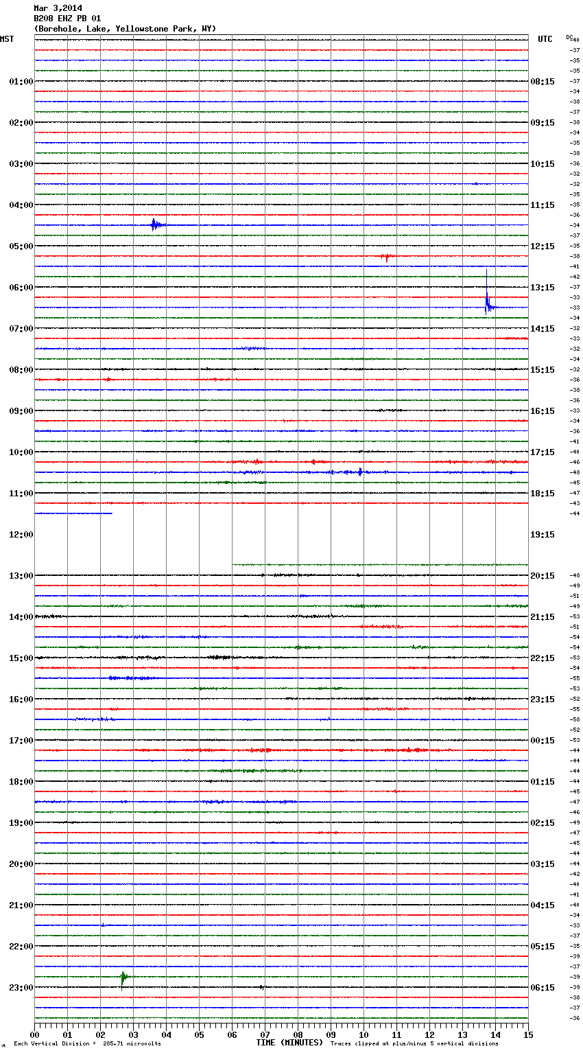This screenshot has width=583, height=1053.
Task: Click the 08:15 UTC time label
Action: [x=543, y=82]
